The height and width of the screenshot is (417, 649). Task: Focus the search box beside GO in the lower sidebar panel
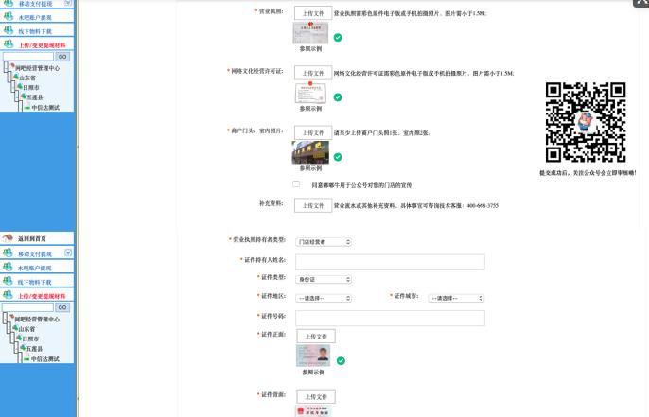point(27,307)
